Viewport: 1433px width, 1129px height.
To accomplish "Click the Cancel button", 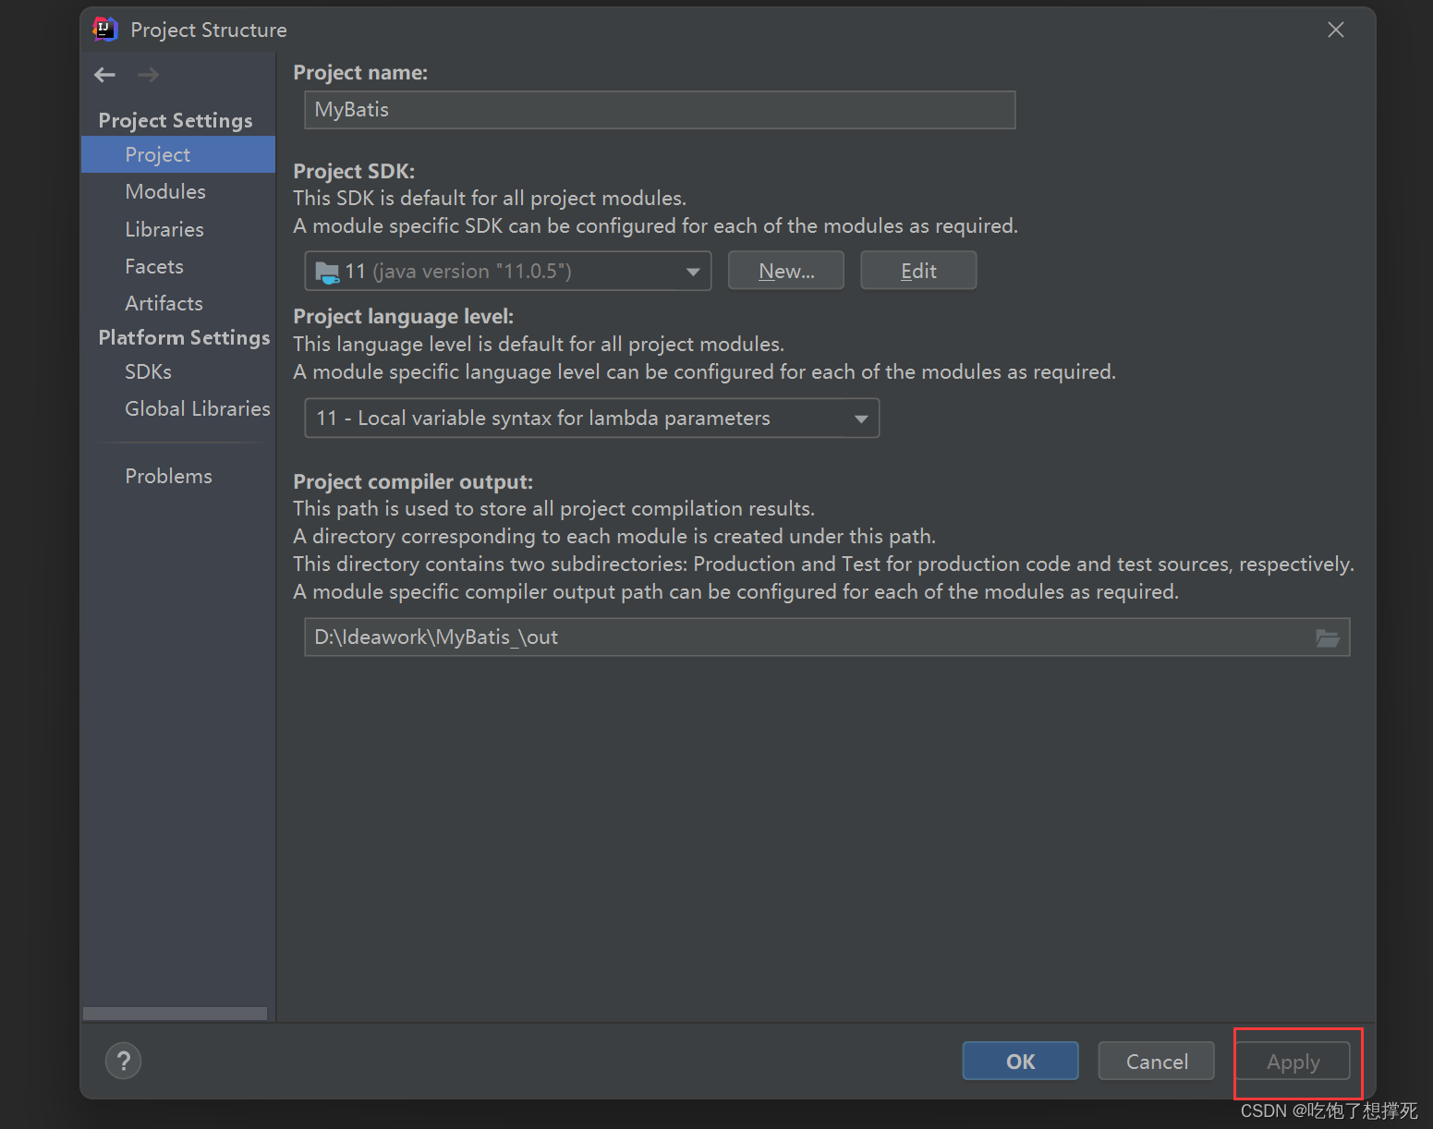I will [1157, 1061].
